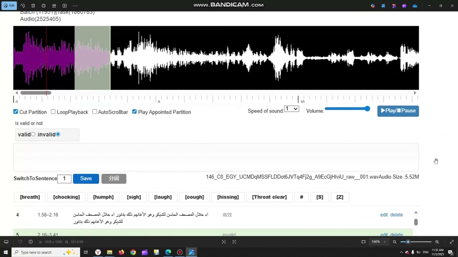Image resolution: width=458 pixels, height=257 pixels.
Task: Toggle the Play Appointed Partition checkbox
Action: pos(135,112)
